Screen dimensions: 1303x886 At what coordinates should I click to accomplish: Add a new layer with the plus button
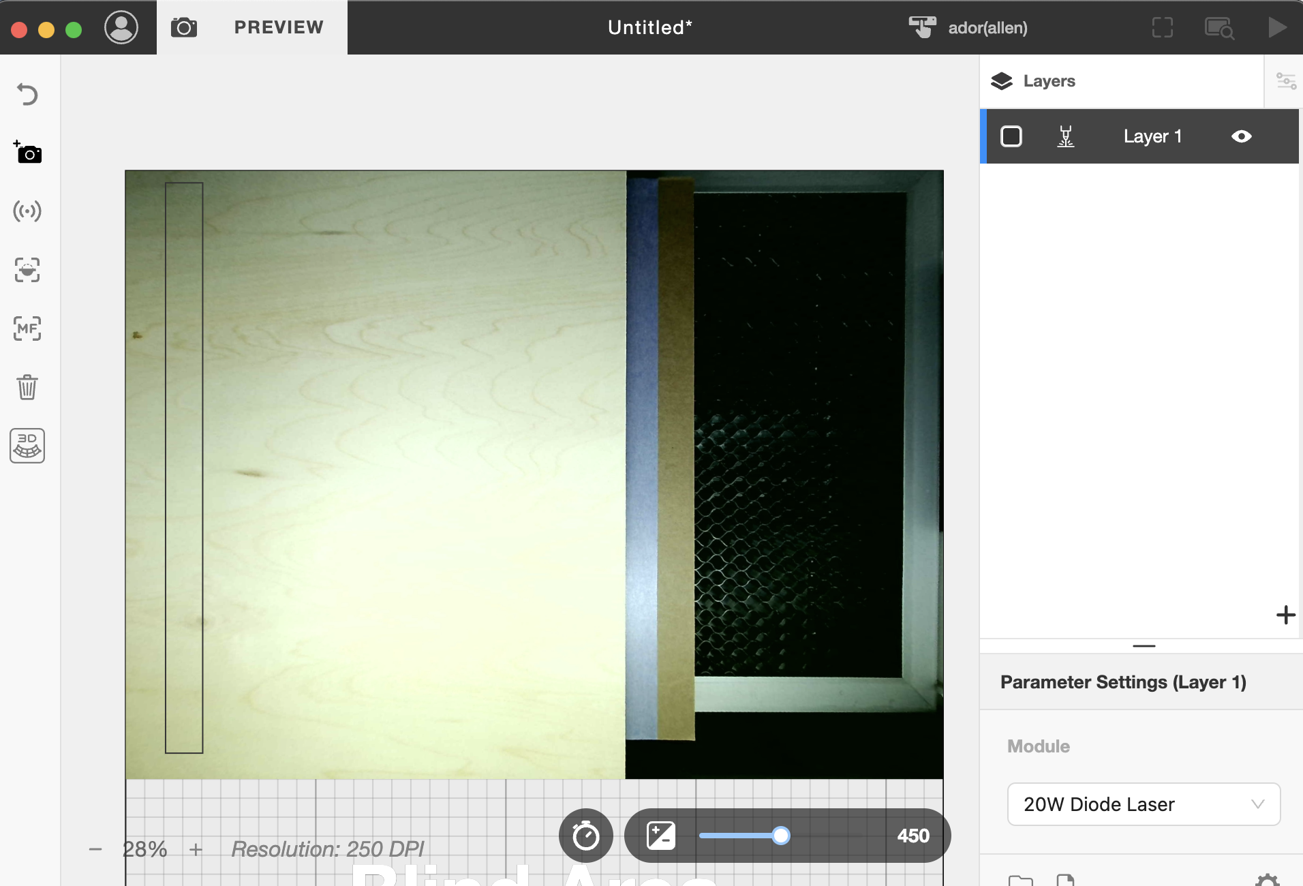[x=1286, y=615]
